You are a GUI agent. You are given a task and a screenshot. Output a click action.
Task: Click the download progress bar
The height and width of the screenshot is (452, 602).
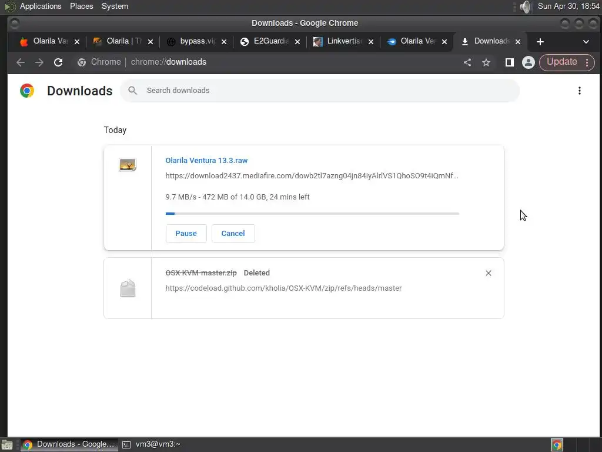click(312, 213)
